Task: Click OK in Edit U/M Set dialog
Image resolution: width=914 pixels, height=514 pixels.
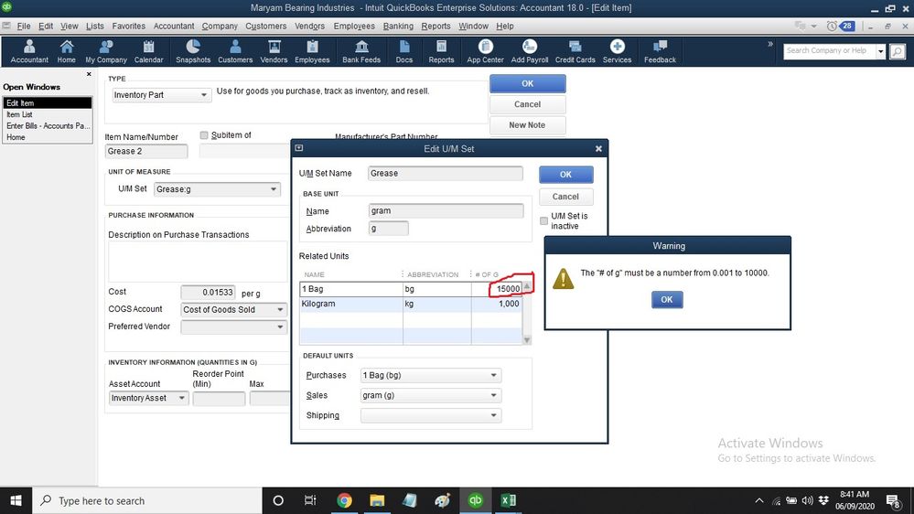Action: point(565,175)
